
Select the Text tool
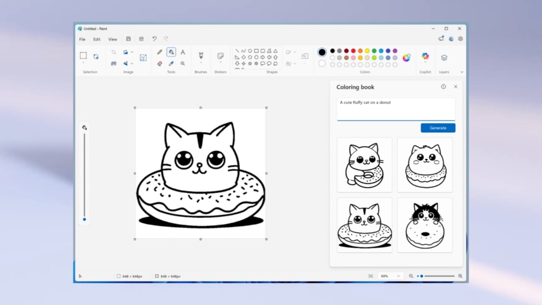tap(183, 53)
